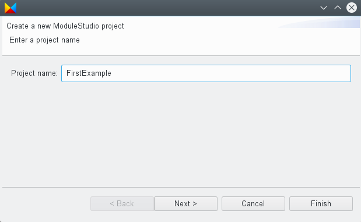This screenshot has width=361, height=222.
Task: Click the 'Create a new ModuleStudio project' heading
Action: [65, 26]
